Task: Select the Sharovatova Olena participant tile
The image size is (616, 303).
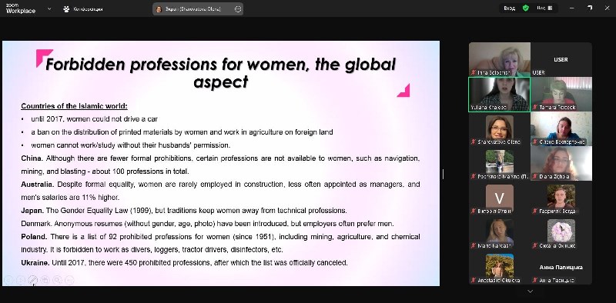Action: (x=499, y=128)
